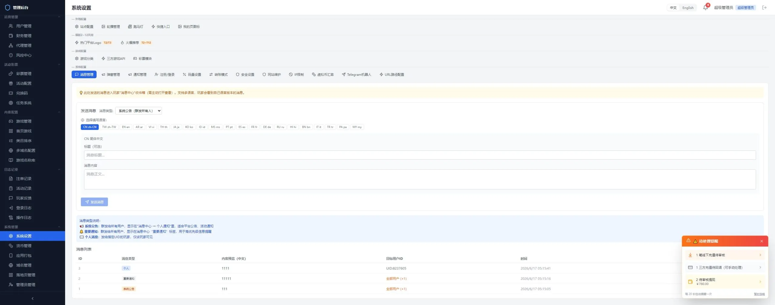
Task: Open 站点配置 settings section
Action: click(x=84, y=27)
